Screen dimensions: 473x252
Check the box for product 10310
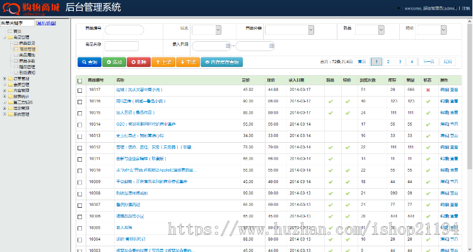tap(80, 171)
